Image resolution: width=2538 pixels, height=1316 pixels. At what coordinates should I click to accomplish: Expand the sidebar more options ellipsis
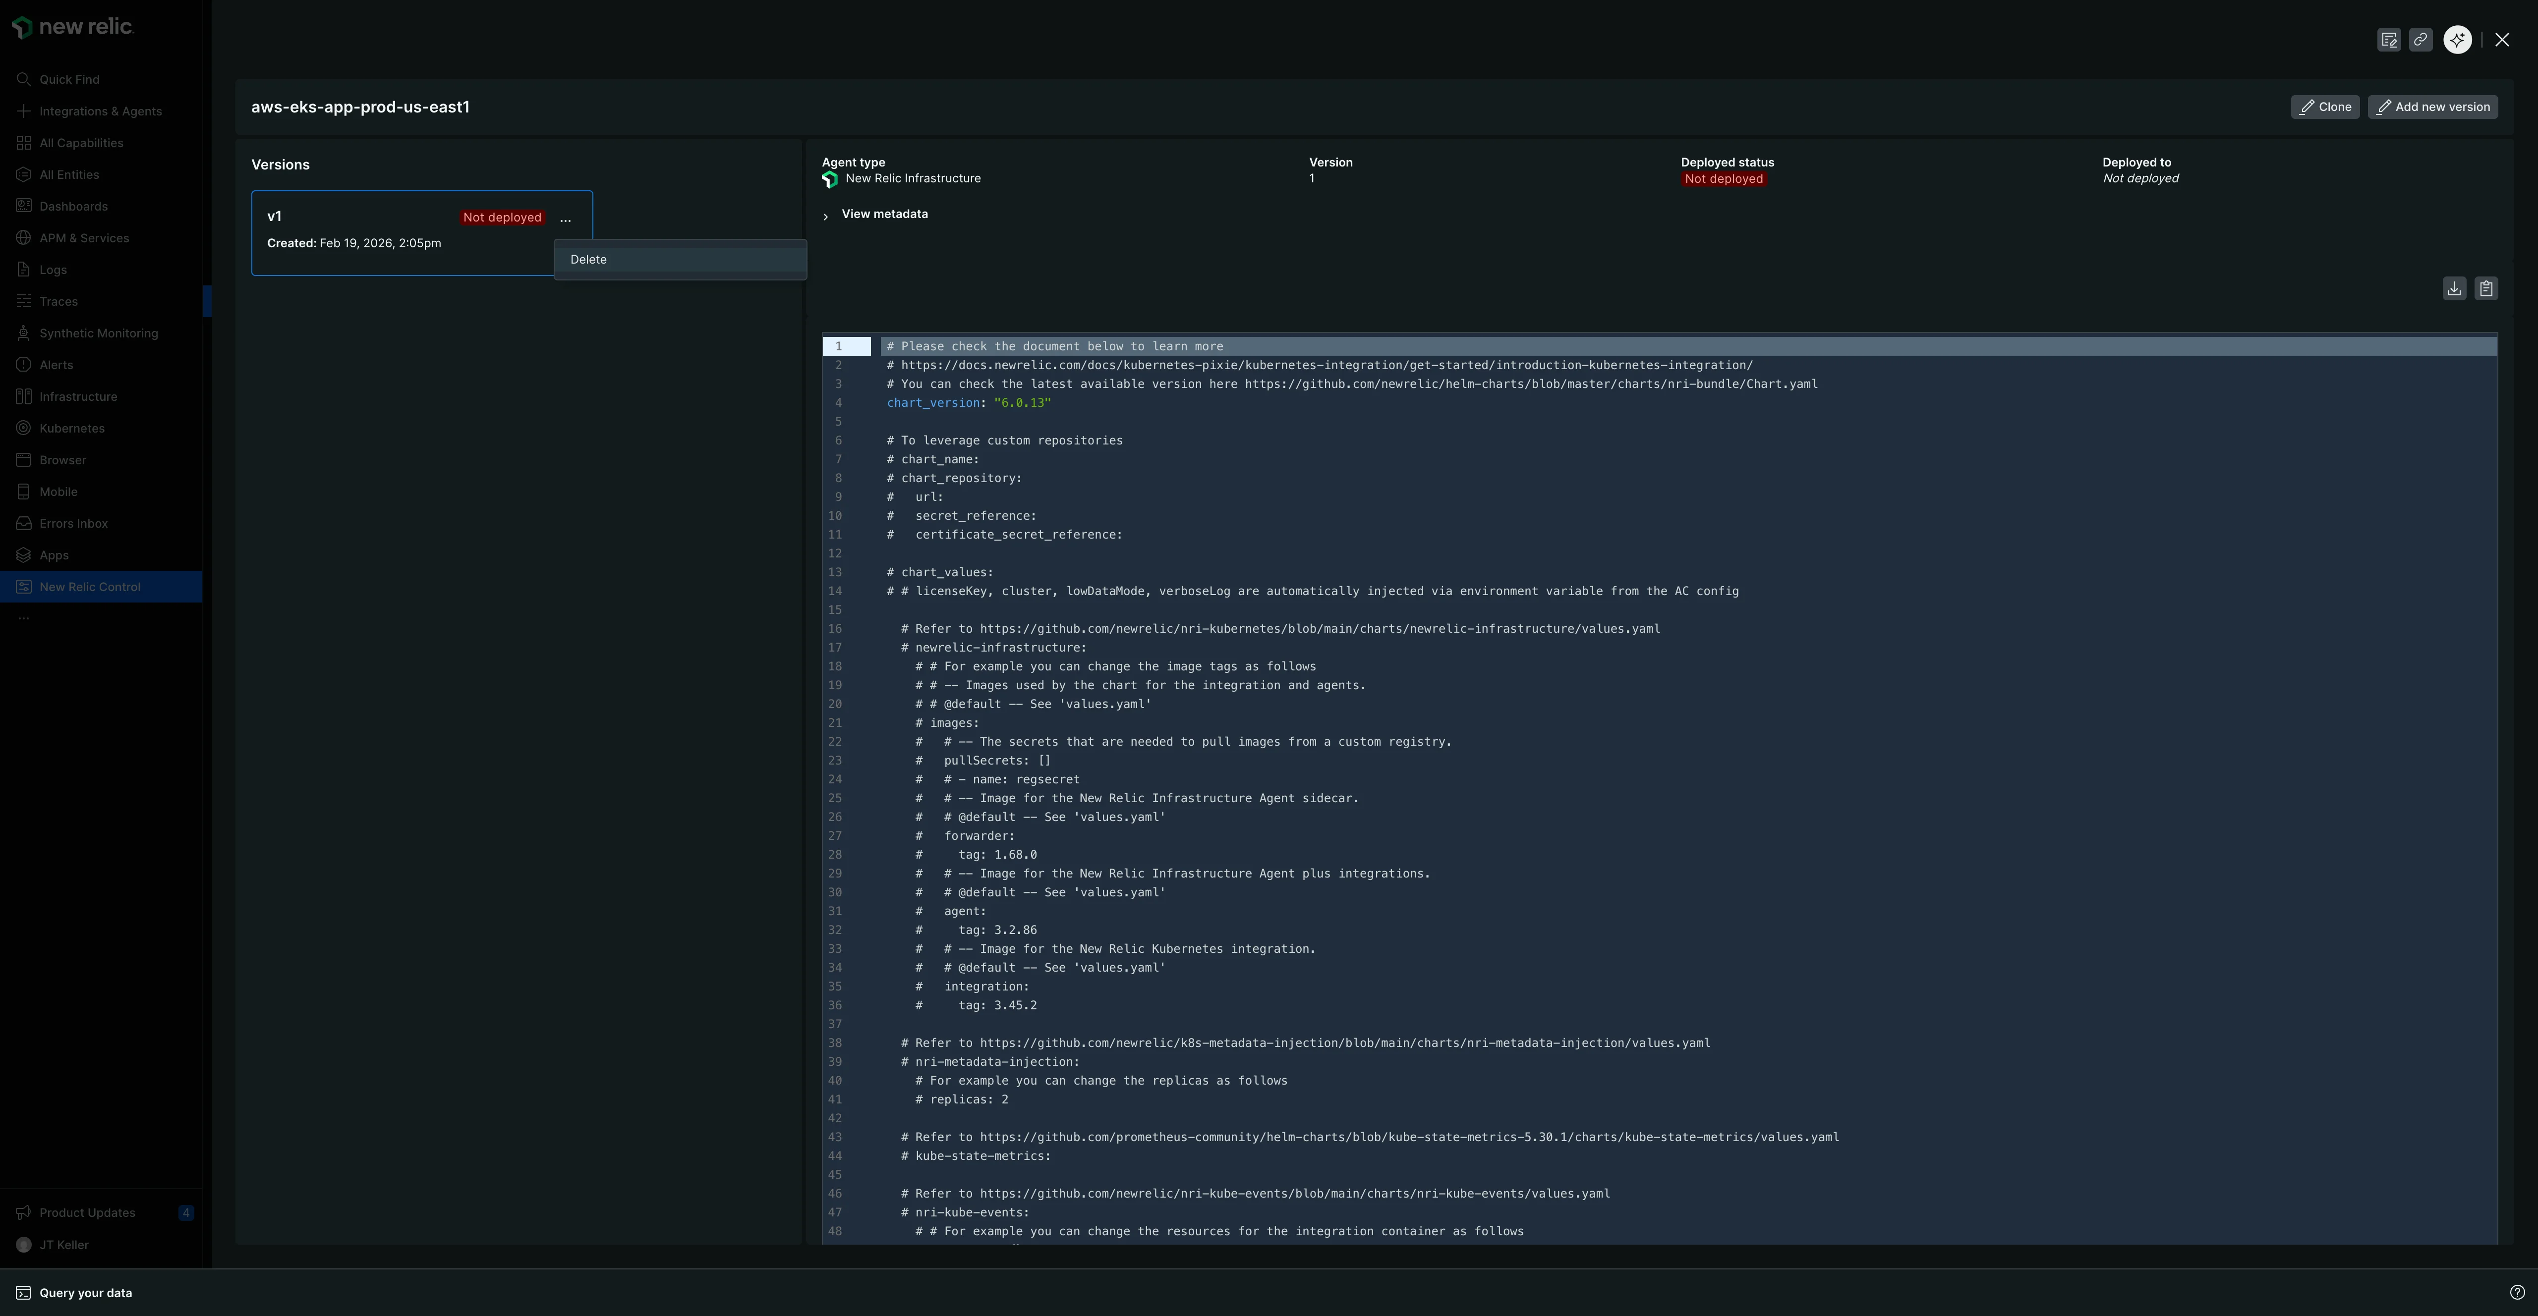coord(24,617)
